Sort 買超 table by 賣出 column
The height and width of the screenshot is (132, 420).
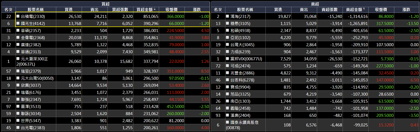(94, 10)
